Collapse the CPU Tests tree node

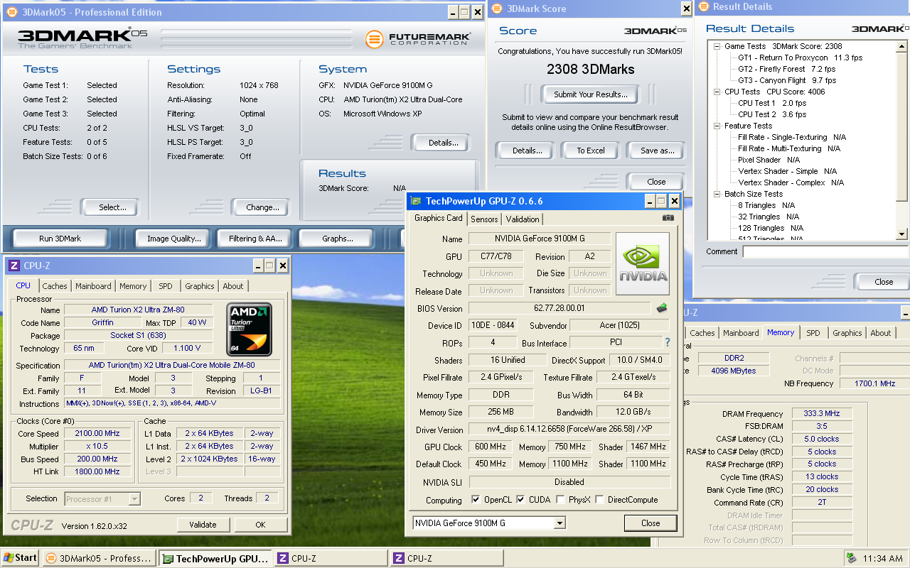point(717,92)
